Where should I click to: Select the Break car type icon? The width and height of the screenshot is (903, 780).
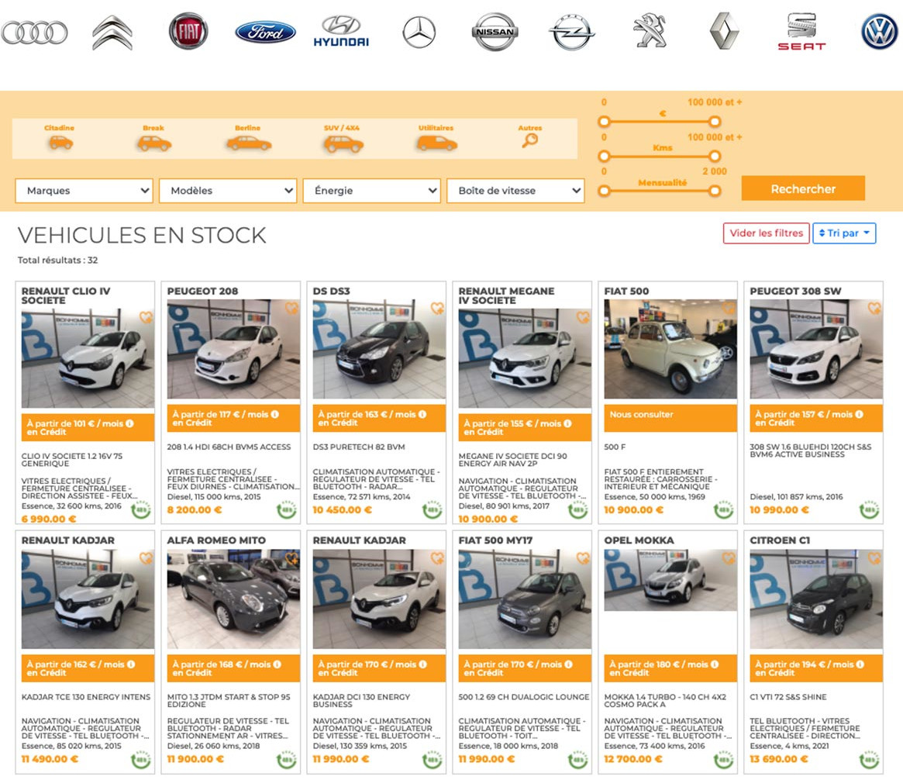coord(153,143)
